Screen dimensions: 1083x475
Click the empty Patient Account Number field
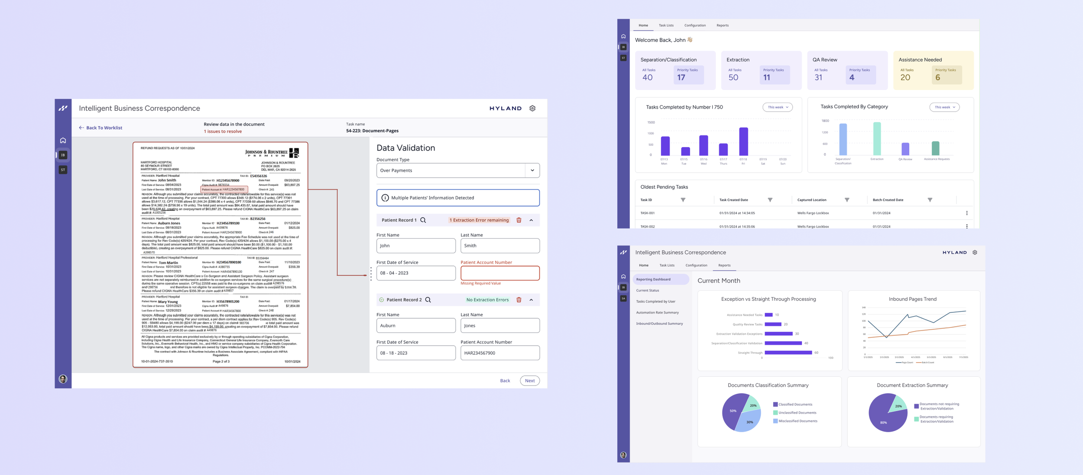[x=499, y=273]
